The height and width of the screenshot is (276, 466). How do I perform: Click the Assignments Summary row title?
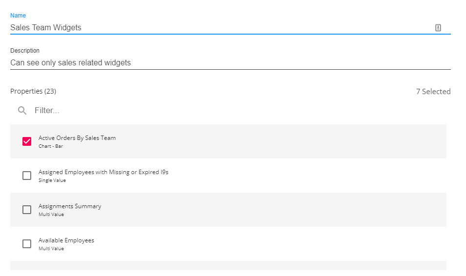coord(70,206)
